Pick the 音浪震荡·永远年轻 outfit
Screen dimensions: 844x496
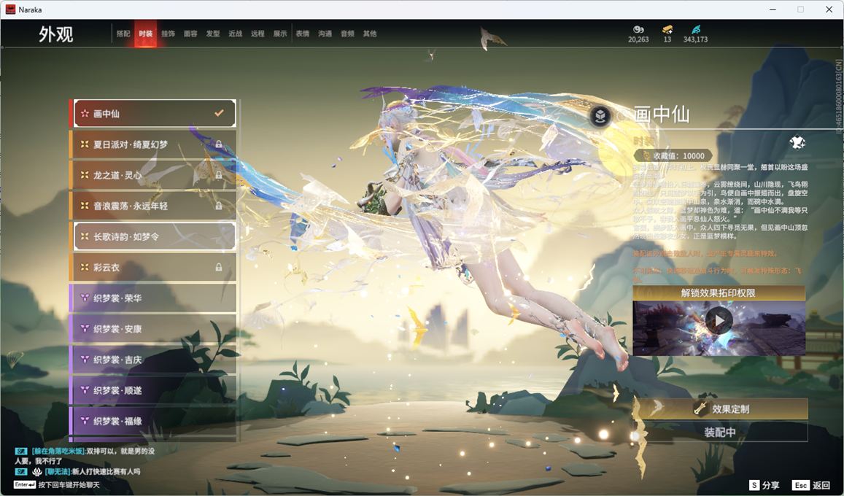coord(153,206)
